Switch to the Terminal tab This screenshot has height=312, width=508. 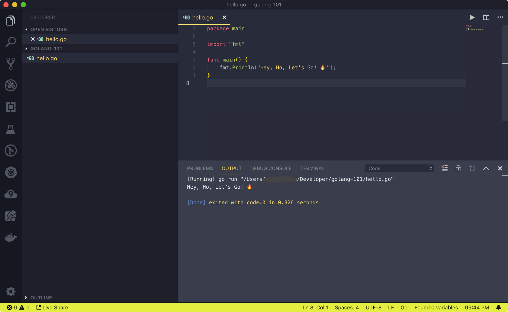click(x=312, y=168)
